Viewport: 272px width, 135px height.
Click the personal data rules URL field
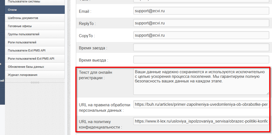click(x=201, y=104)
